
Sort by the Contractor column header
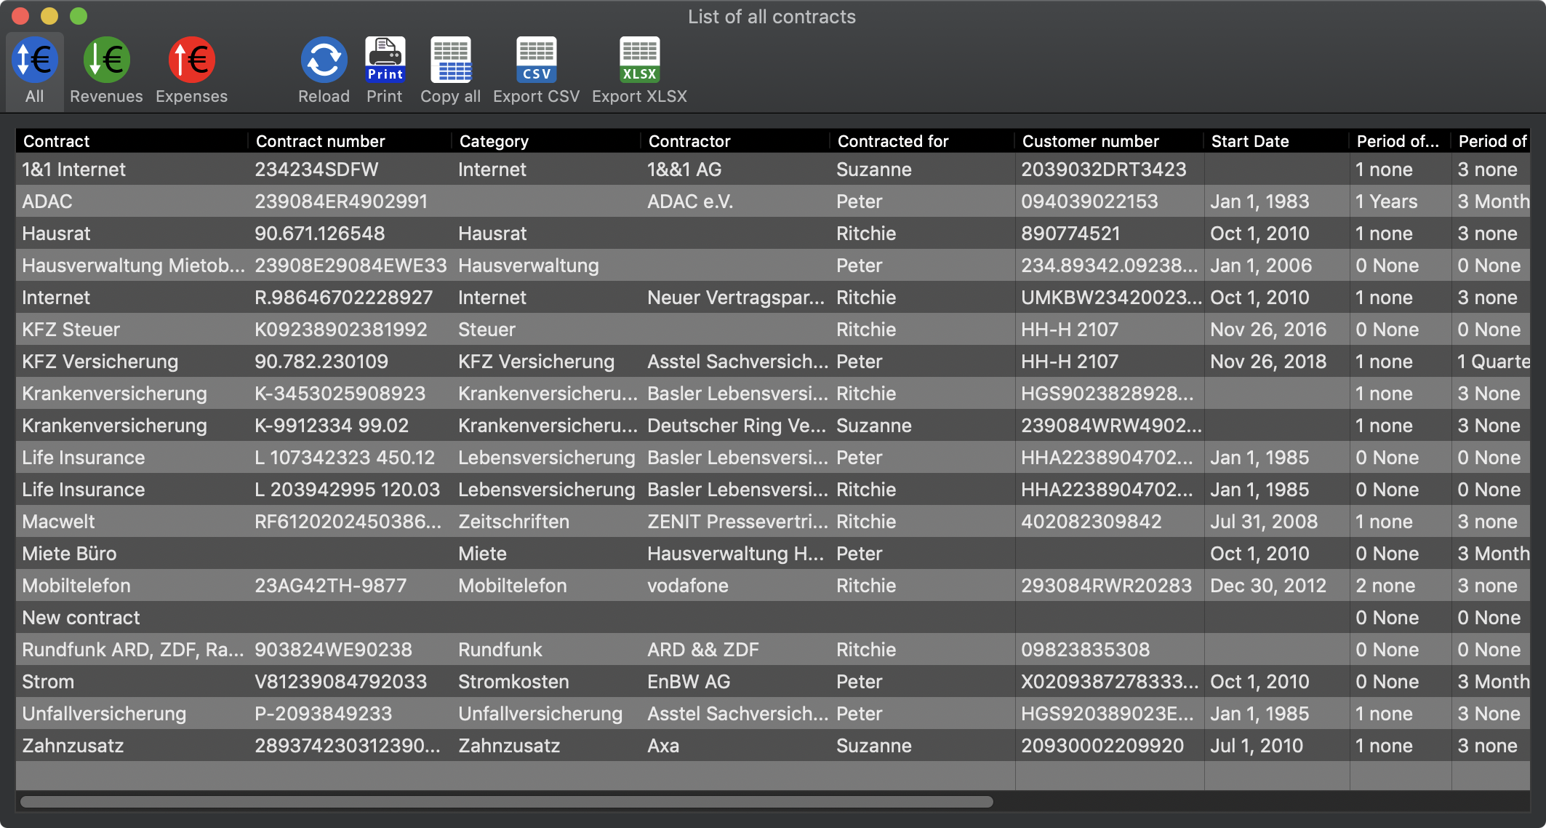pyautogui.click(x=735, y=141)
